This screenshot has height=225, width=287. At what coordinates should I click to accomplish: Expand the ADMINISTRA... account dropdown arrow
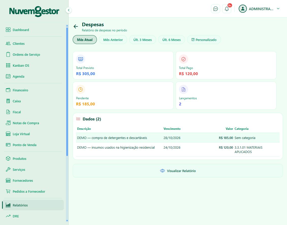pyautogui.click(x=278, y=9)
